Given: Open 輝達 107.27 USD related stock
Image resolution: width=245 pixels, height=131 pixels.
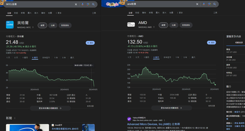Looking at the screenshot, I should [231, 51].
